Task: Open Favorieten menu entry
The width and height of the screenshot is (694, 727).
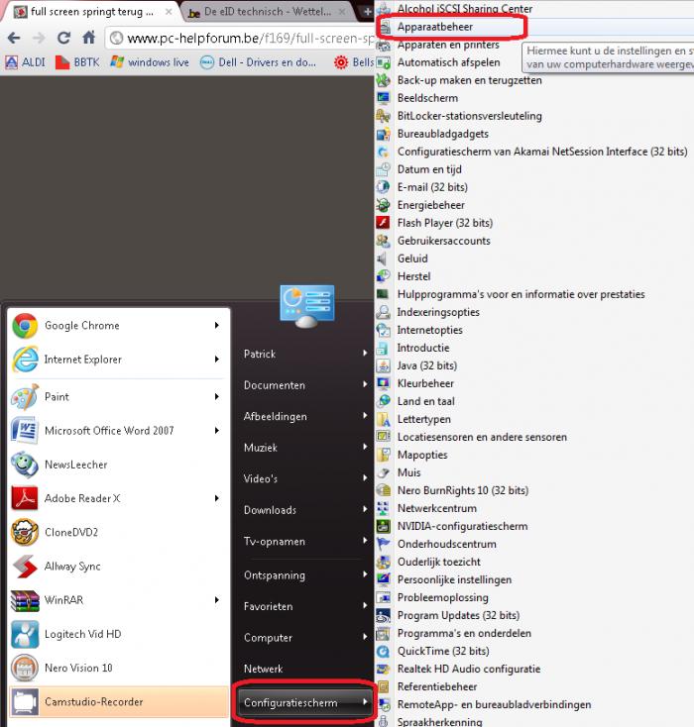Action: [x=304, y=606]
